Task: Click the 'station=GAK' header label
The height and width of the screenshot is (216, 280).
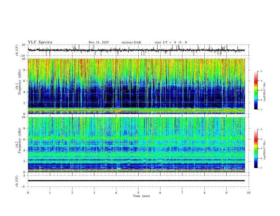Action: pyautogui.click(x=132, y=42)
